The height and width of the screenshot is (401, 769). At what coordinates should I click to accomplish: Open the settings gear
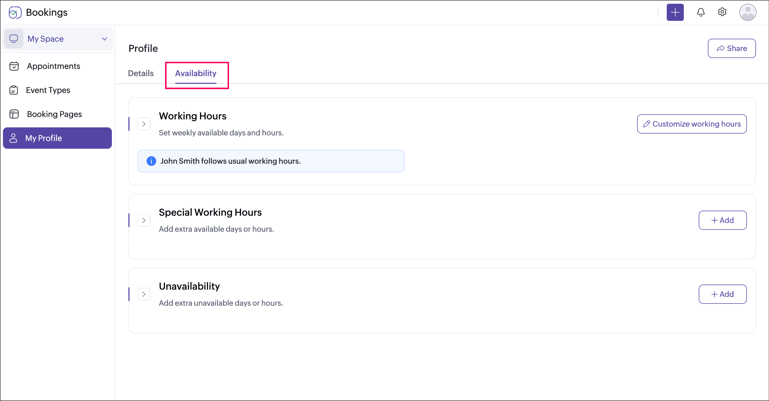click(x=722, y=12)
